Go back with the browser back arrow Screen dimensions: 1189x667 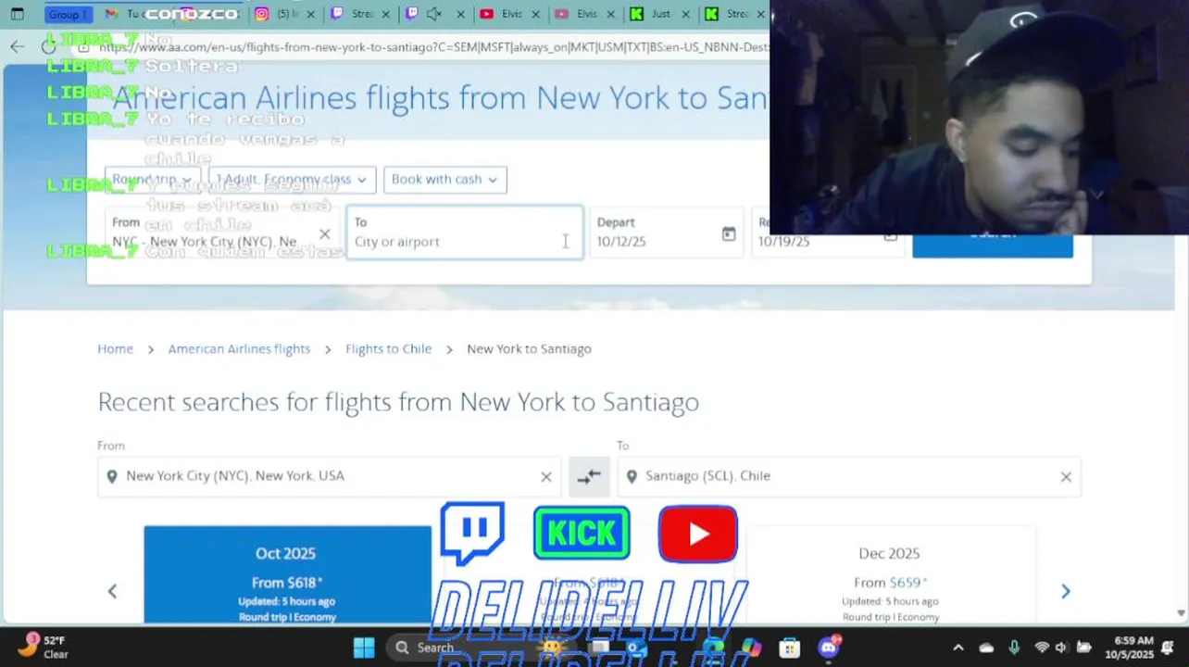point(18,46)
